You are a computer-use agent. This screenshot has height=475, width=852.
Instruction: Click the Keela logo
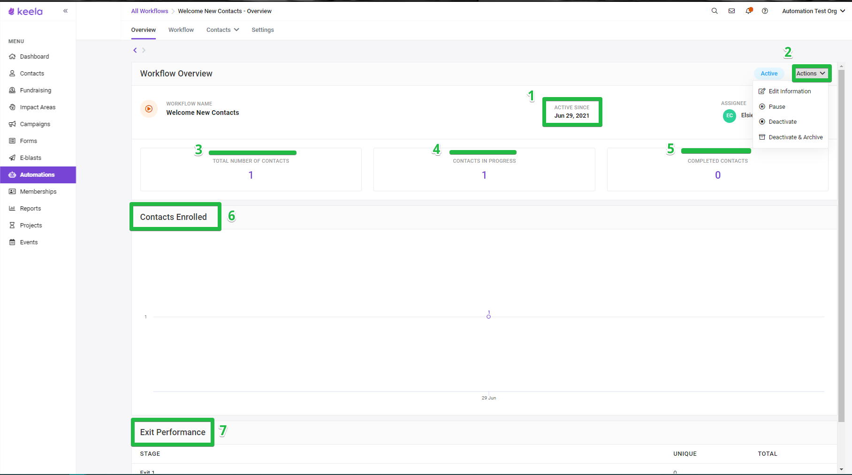(x=25, y=11)
